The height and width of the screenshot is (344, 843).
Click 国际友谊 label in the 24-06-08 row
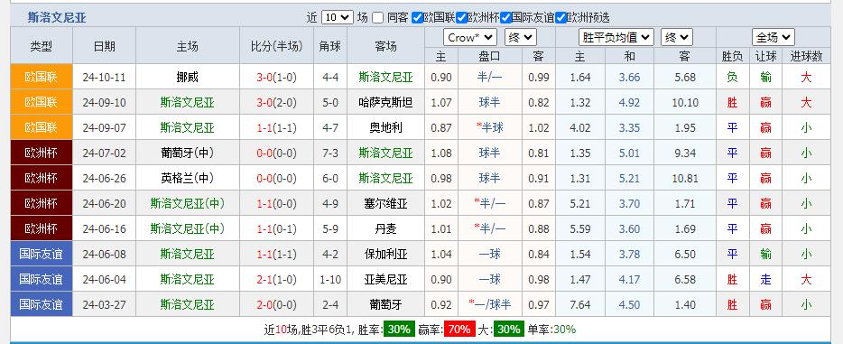coord(42,254)
